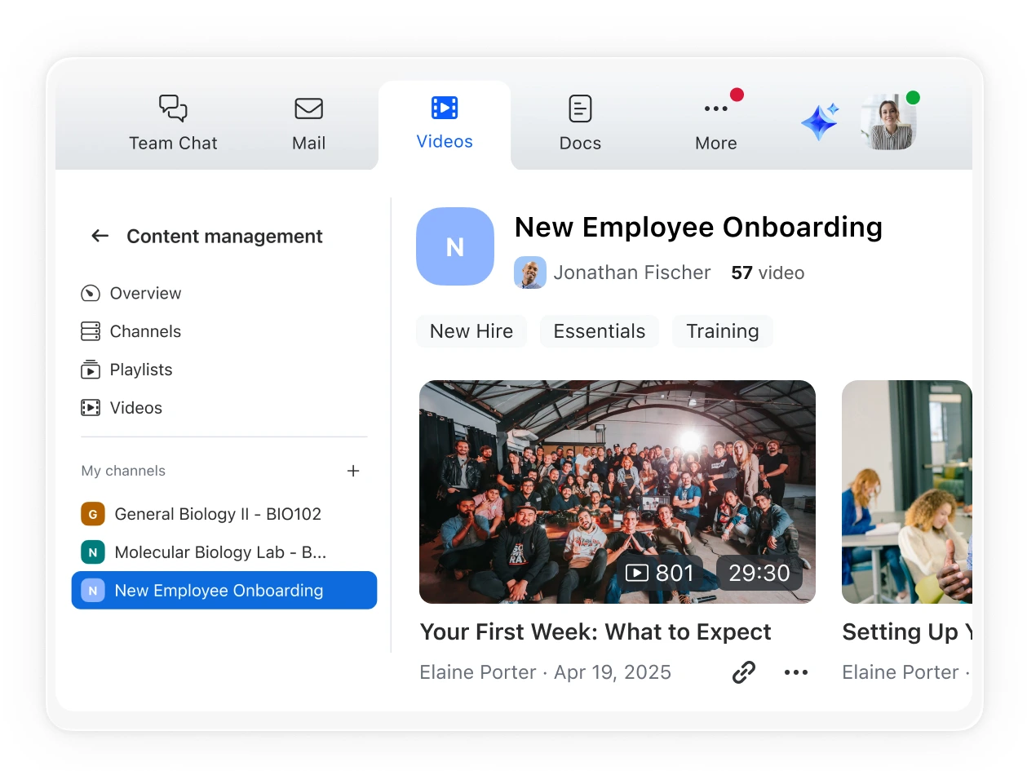Copy link for Your First Week video
Screen dimensions: 1027x771
pos(743,672)
